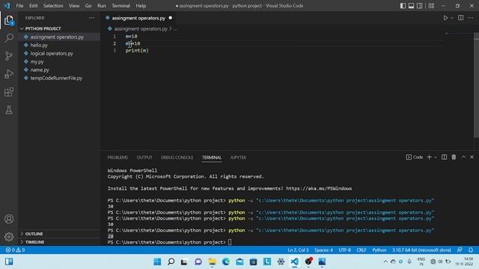
Task: Open the Search view in activity bar
Action: point(9,38)
